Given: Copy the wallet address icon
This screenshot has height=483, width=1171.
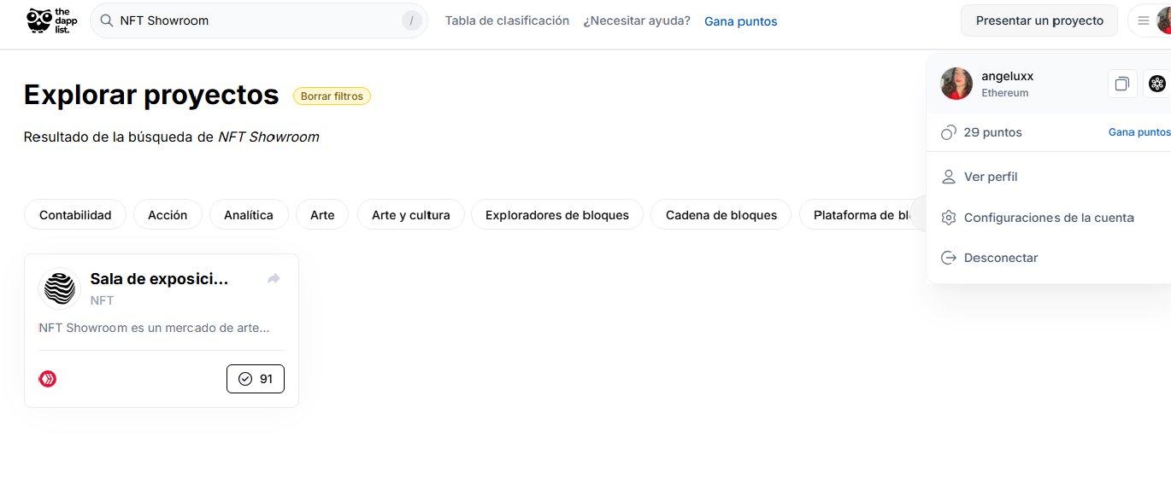Looking at the screenshot, I should [x=1122, y=84].
